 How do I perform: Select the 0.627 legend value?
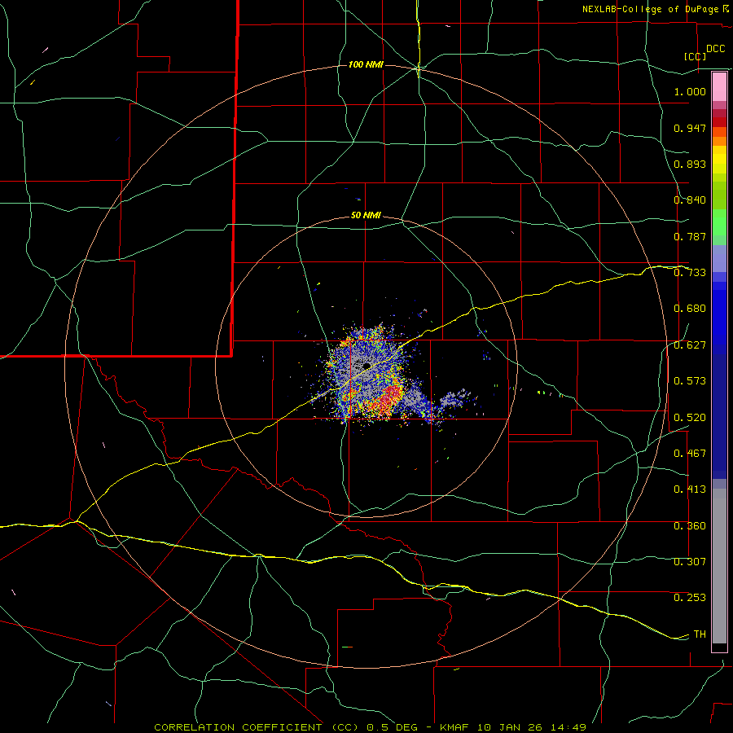690,345
